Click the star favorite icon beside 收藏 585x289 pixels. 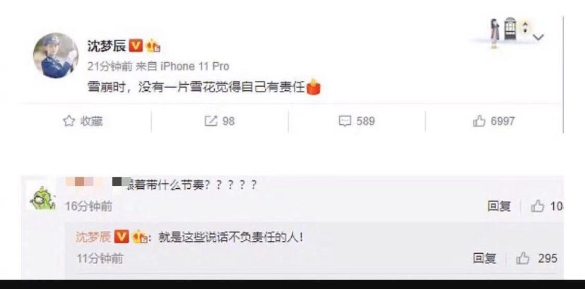69,121
